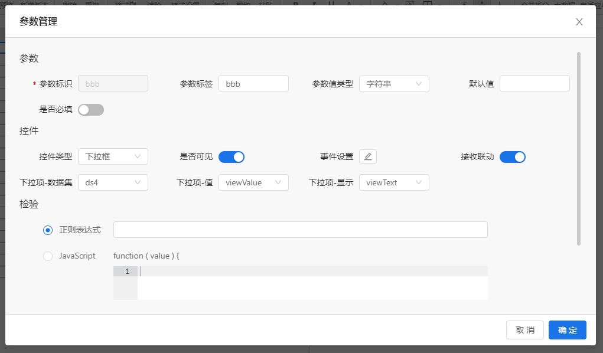Select the JavaScript radio button
Viewport: 603px width, 353px height.
(48, 256)
